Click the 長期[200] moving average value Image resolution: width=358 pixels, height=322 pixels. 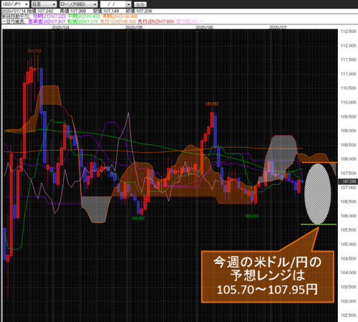120,16
